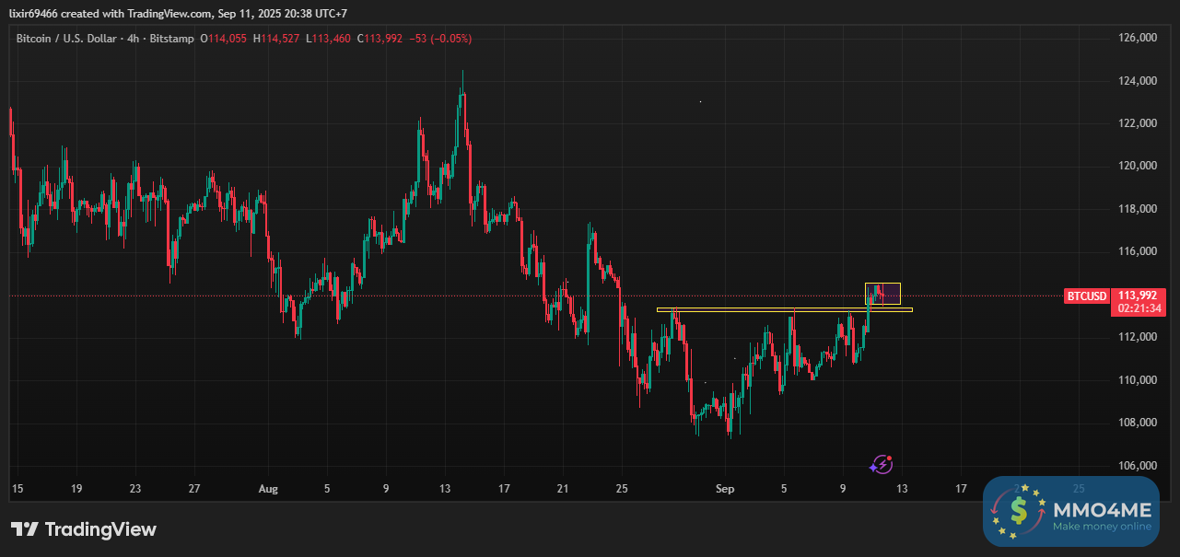The width and height of the screenshot is (1180, 557).
Task: Click the 124,000 price axis label
Action: (x=1138, y=81)
